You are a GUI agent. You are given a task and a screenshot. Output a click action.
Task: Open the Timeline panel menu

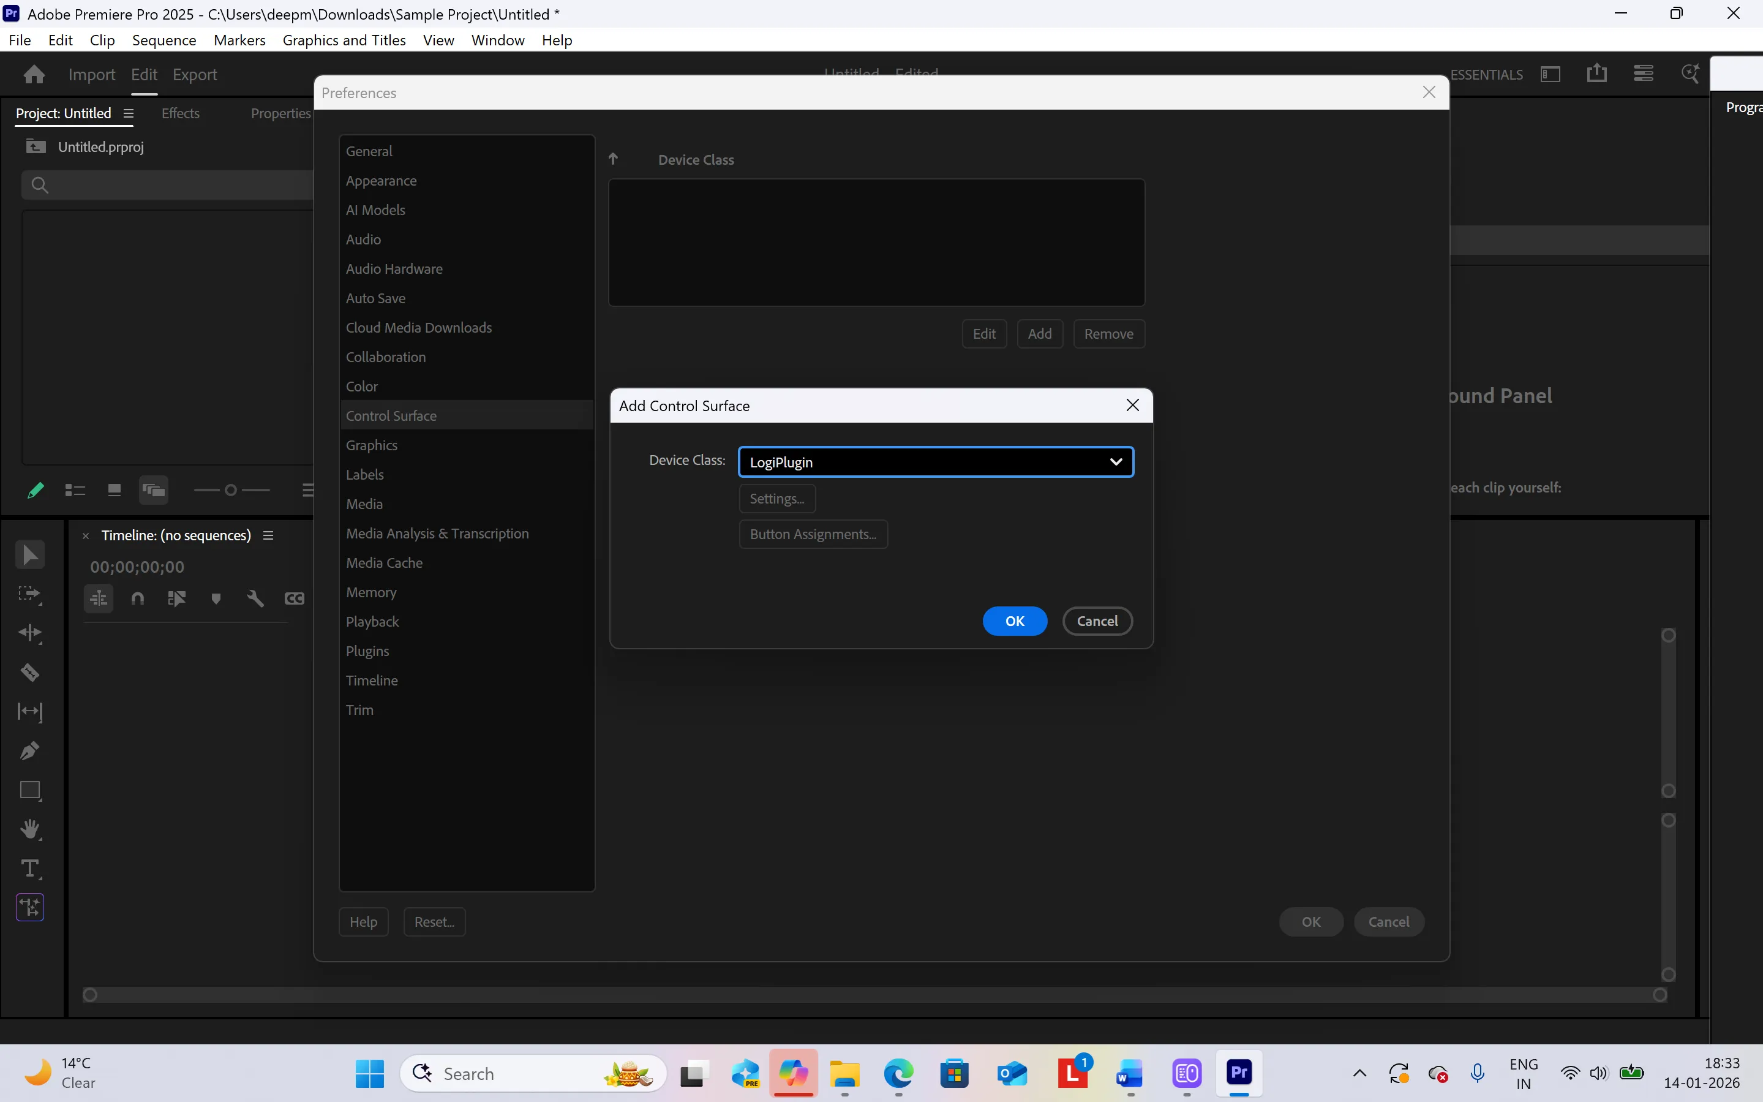pyautogui.click(x=268, y=536)
